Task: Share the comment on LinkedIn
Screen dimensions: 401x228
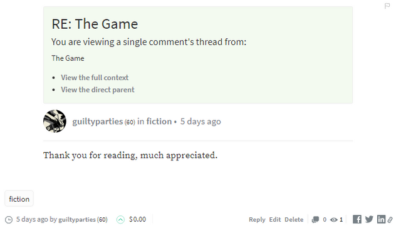Action: click(x=381, y=219)
